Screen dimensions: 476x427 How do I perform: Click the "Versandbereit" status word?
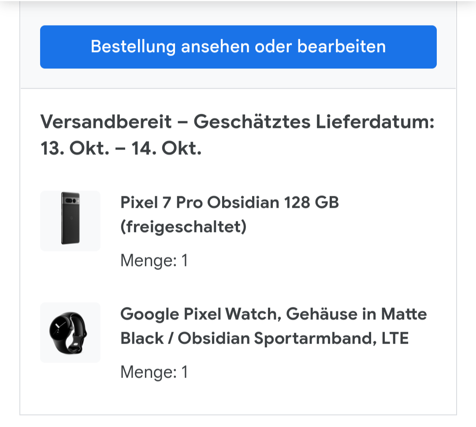106,122
